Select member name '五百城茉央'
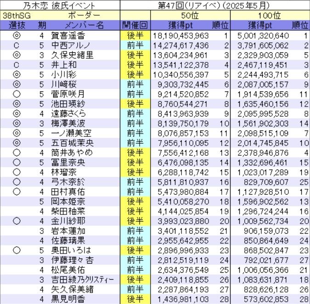 click(72, 143)
